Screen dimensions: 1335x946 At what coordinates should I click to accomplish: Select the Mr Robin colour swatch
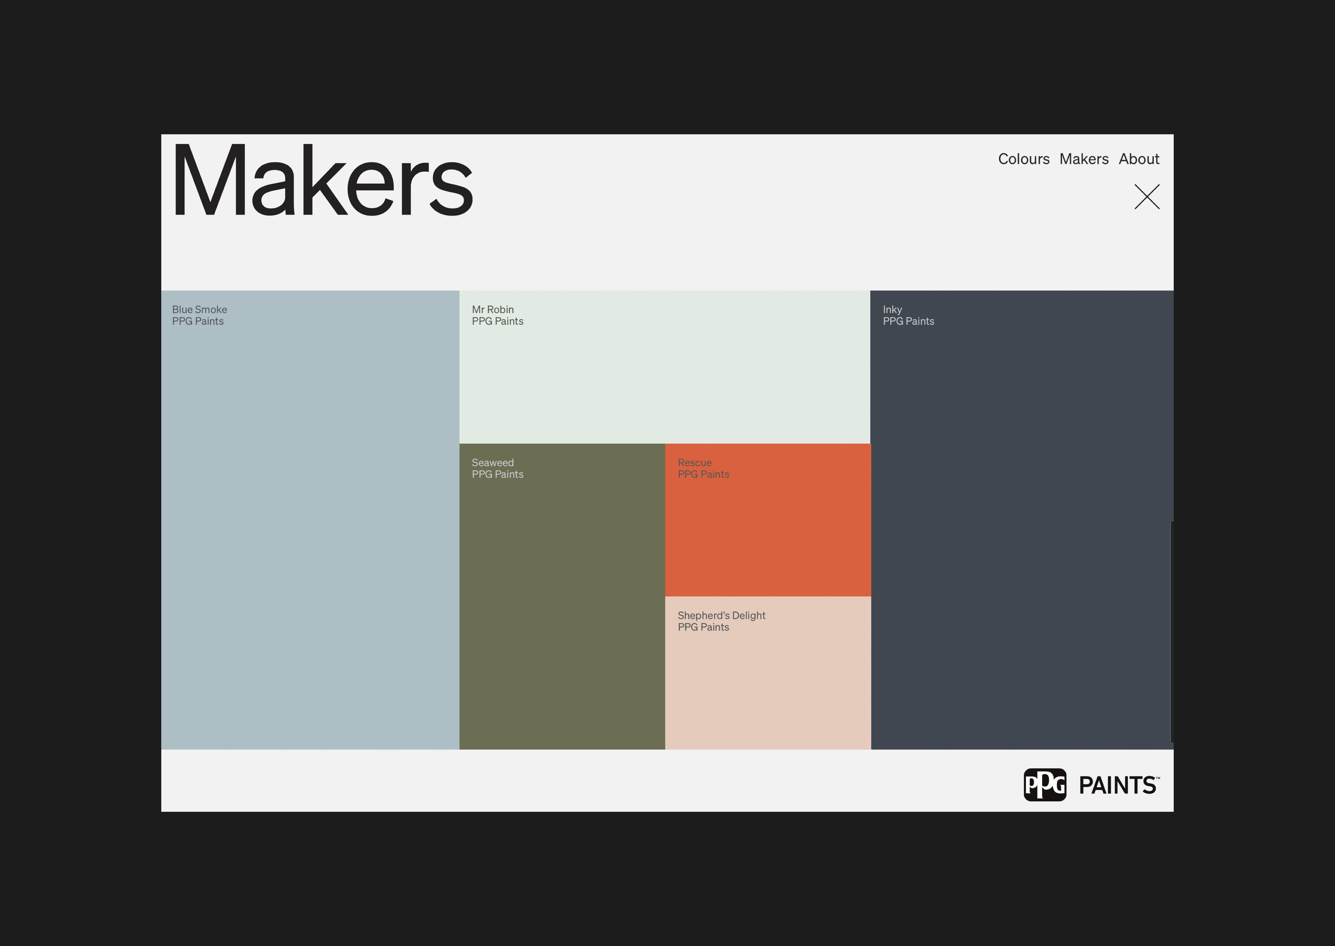click(665, 373)
